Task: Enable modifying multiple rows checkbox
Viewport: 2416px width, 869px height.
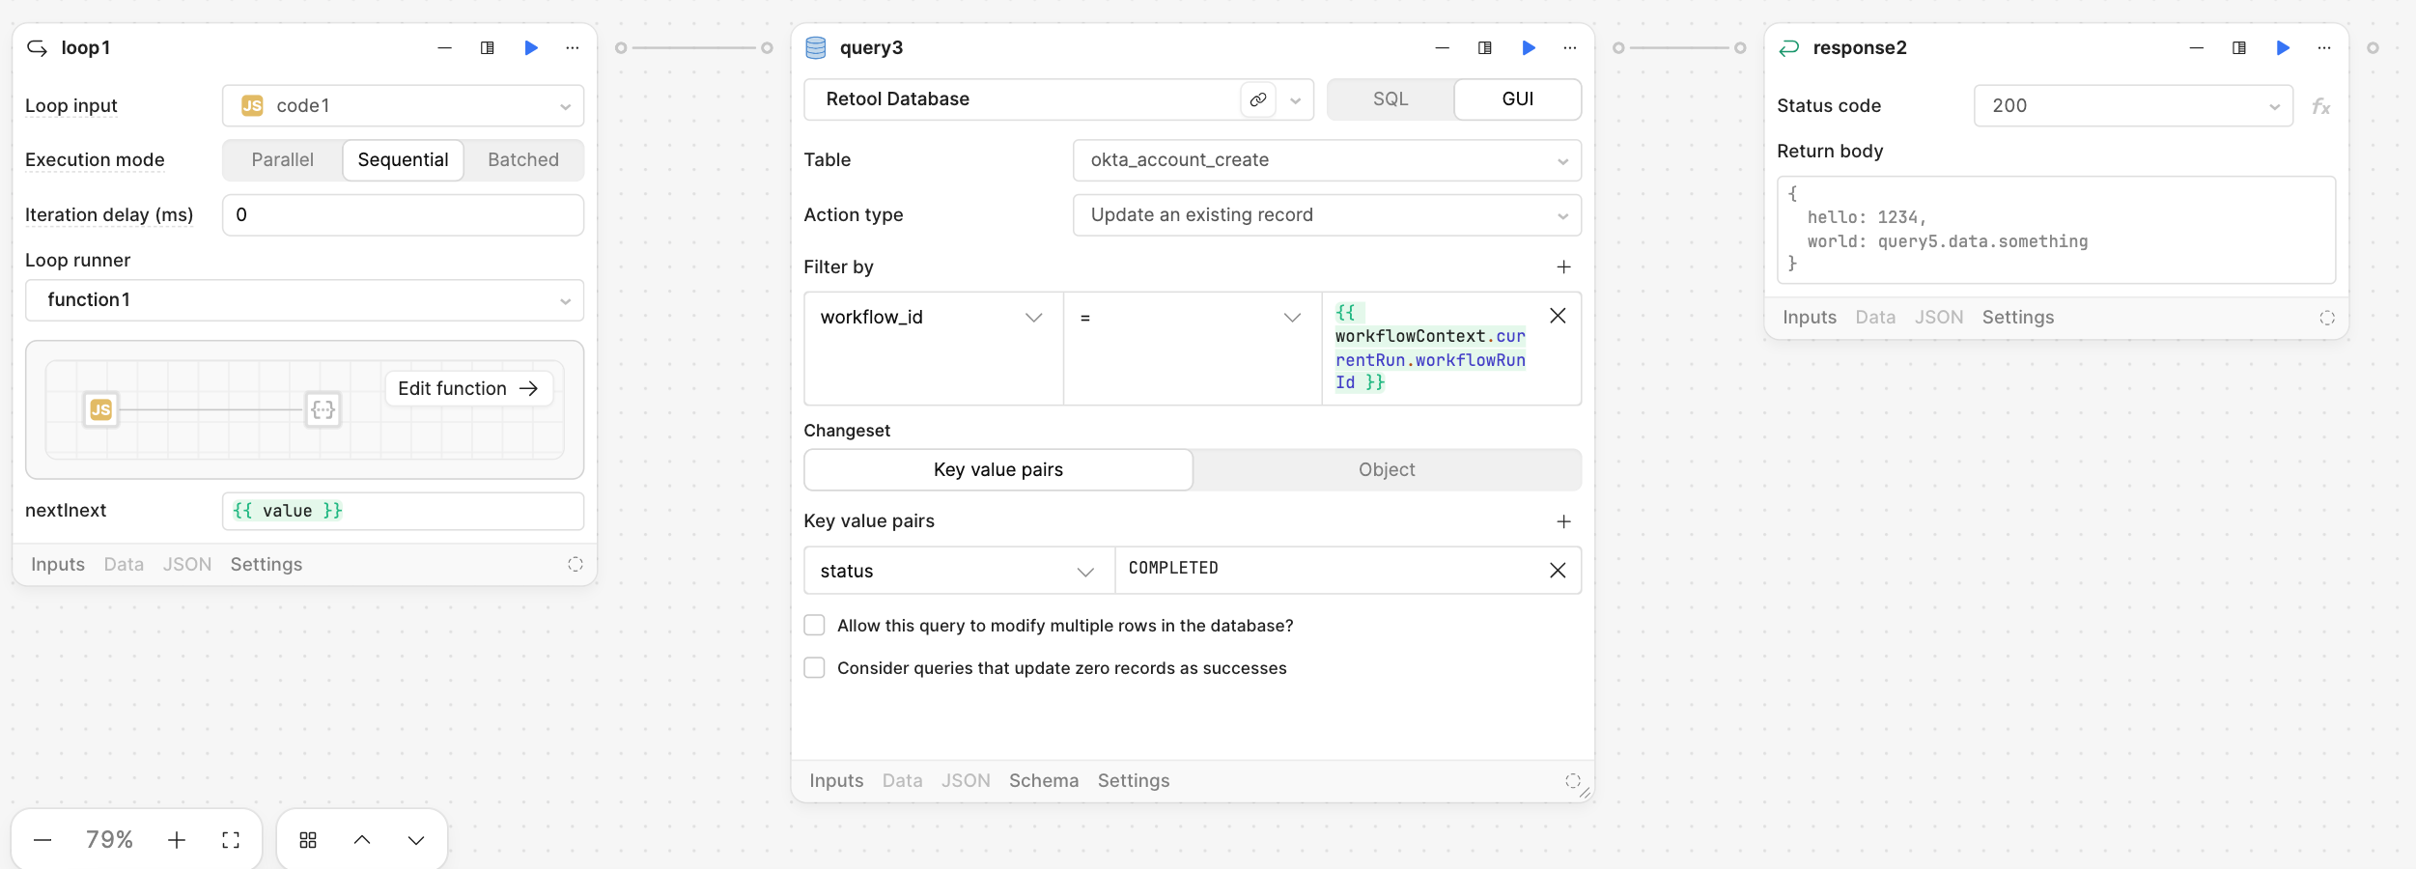Action: click(815, 626)
